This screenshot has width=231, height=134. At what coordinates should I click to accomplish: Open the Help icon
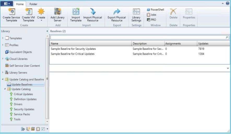pyautogui.click(x=228, y=3)
